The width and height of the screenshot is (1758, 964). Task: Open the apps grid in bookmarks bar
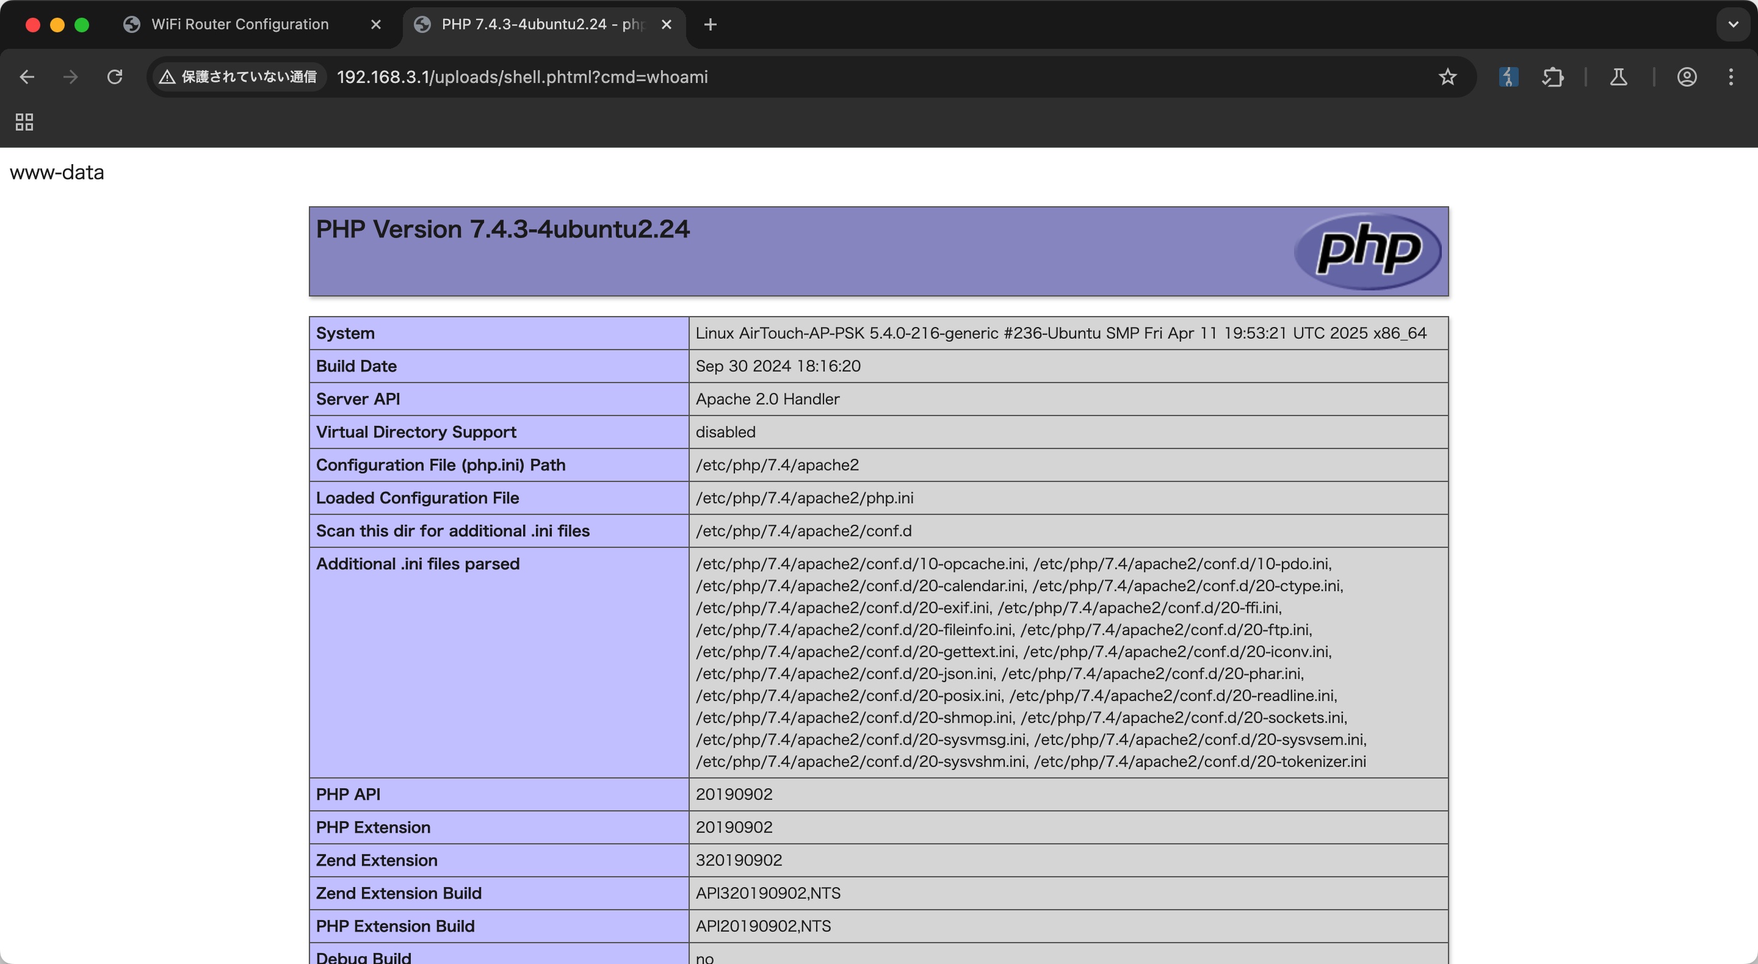coord(24,122)
